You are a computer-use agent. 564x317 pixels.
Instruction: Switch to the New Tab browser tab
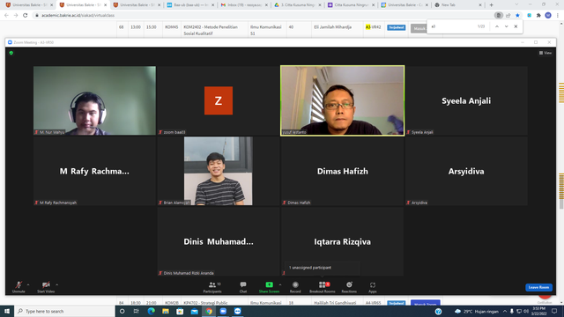click(458, 5)
